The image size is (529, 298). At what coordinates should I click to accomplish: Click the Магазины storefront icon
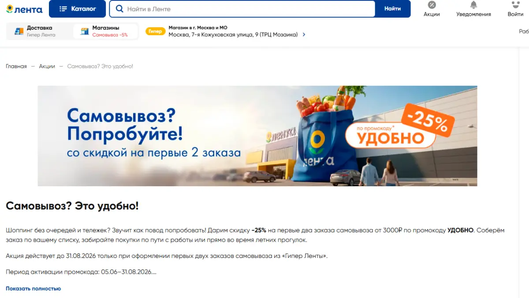85,31
